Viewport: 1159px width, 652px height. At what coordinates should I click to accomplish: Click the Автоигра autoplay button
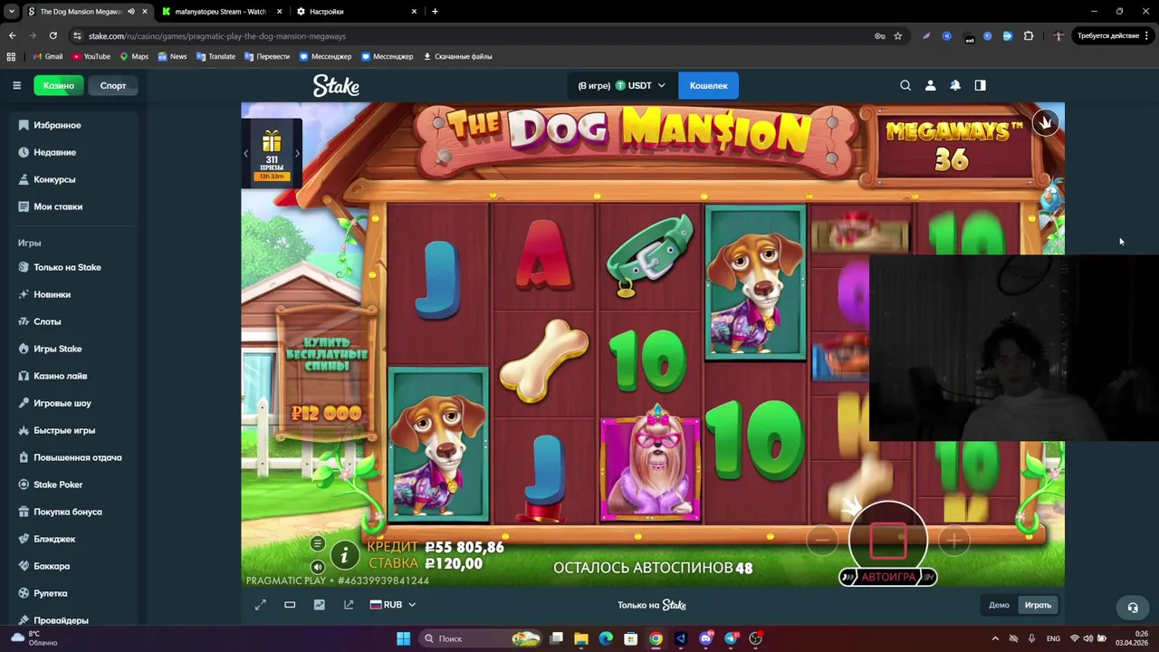tap(887, 577)
